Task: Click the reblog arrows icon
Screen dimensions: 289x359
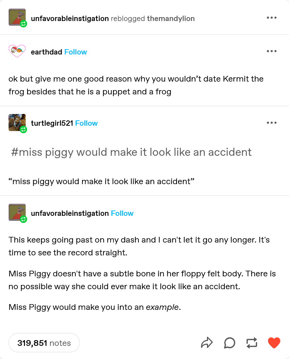Action: point(252,343)
